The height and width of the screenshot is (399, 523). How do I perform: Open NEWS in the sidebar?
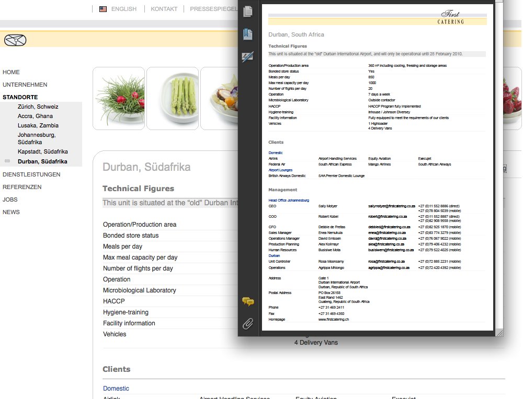[x=11, y=212]
